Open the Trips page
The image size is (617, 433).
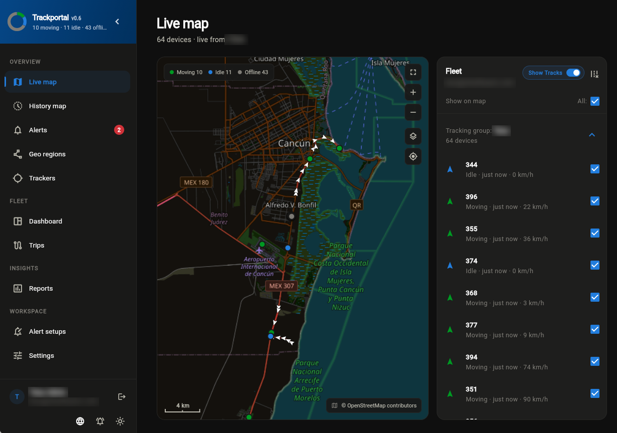pyautogui.click(x=67, y=245)
